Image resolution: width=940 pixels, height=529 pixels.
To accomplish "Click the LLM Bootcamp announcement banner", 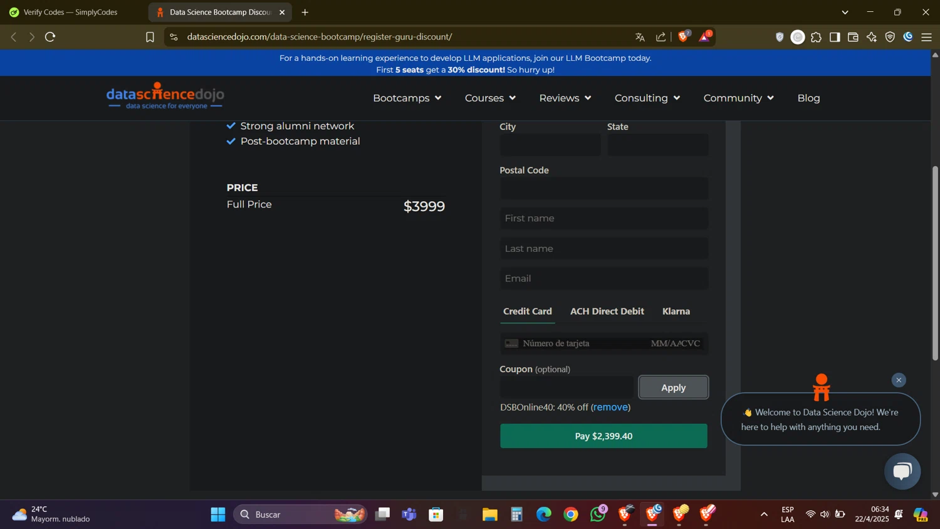I will pos(465,63).
